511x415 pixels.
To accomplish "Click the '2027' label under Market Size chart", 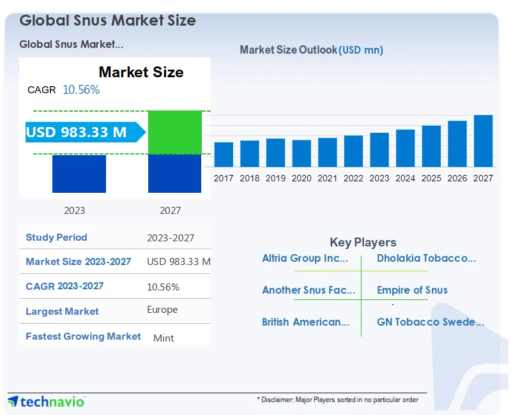I will coord(170,211).
